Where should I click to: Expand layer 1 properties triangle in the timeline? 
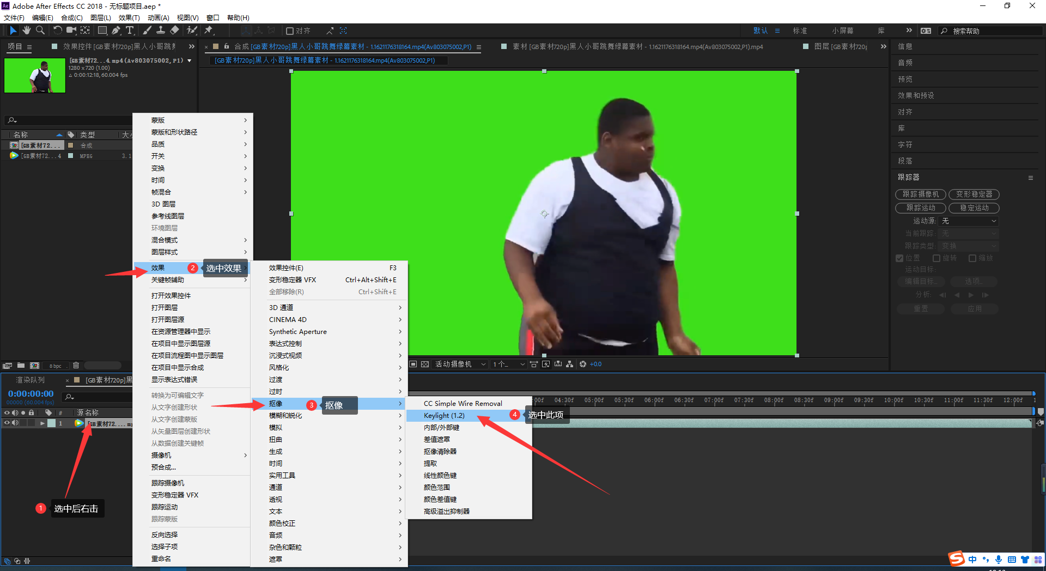42,423
